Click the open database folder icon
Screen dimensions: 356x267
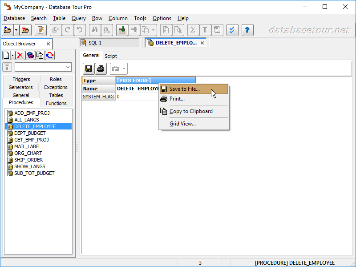coord(7,30)
